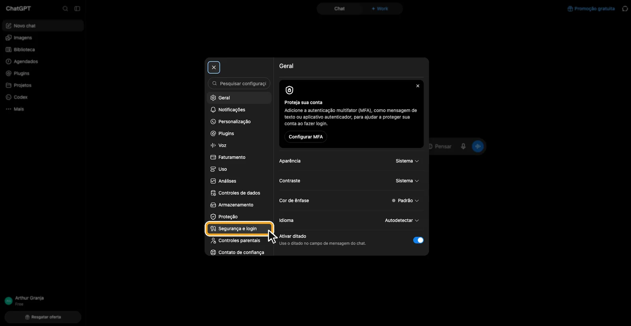Expand Mais in the main sidebar
The height and width of the screenshot is (326, 631).
coord(43,109)
